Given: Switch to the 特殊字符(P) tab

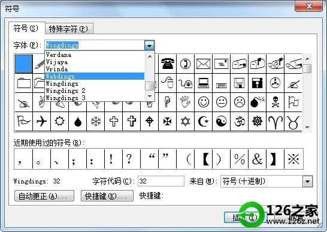Looking at the screenshot, I should coord(69,29).
